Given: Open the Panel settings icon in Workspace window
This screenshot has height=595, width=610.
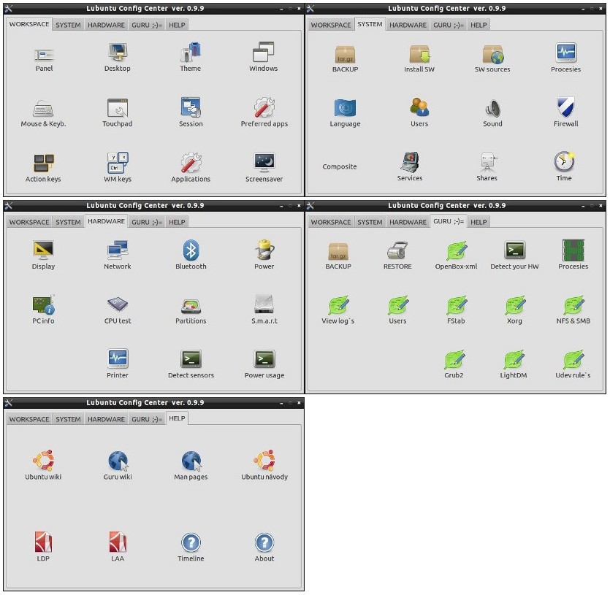Looking at the screenshot, I should [x=44, y=55].
